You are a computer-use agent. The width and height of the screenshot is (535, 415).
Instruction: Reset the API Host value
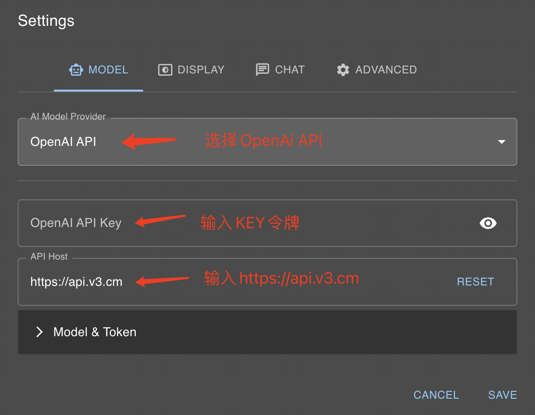475,282
